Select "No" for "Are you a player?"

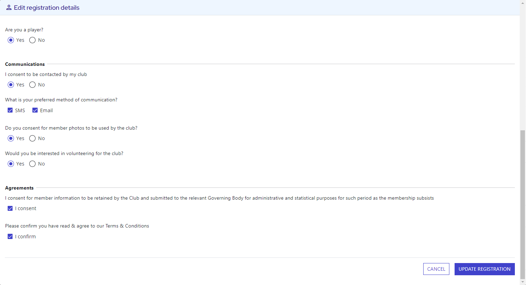coord(32,40)
